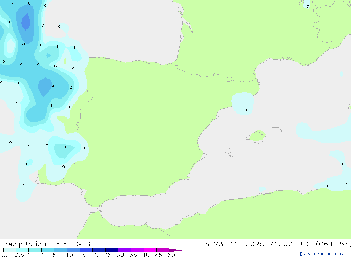Image resolution: width=351 pixels, height=257 pixels.
Task: Select the 10 to 15 mm legend swatch
Action: [73, 250]
